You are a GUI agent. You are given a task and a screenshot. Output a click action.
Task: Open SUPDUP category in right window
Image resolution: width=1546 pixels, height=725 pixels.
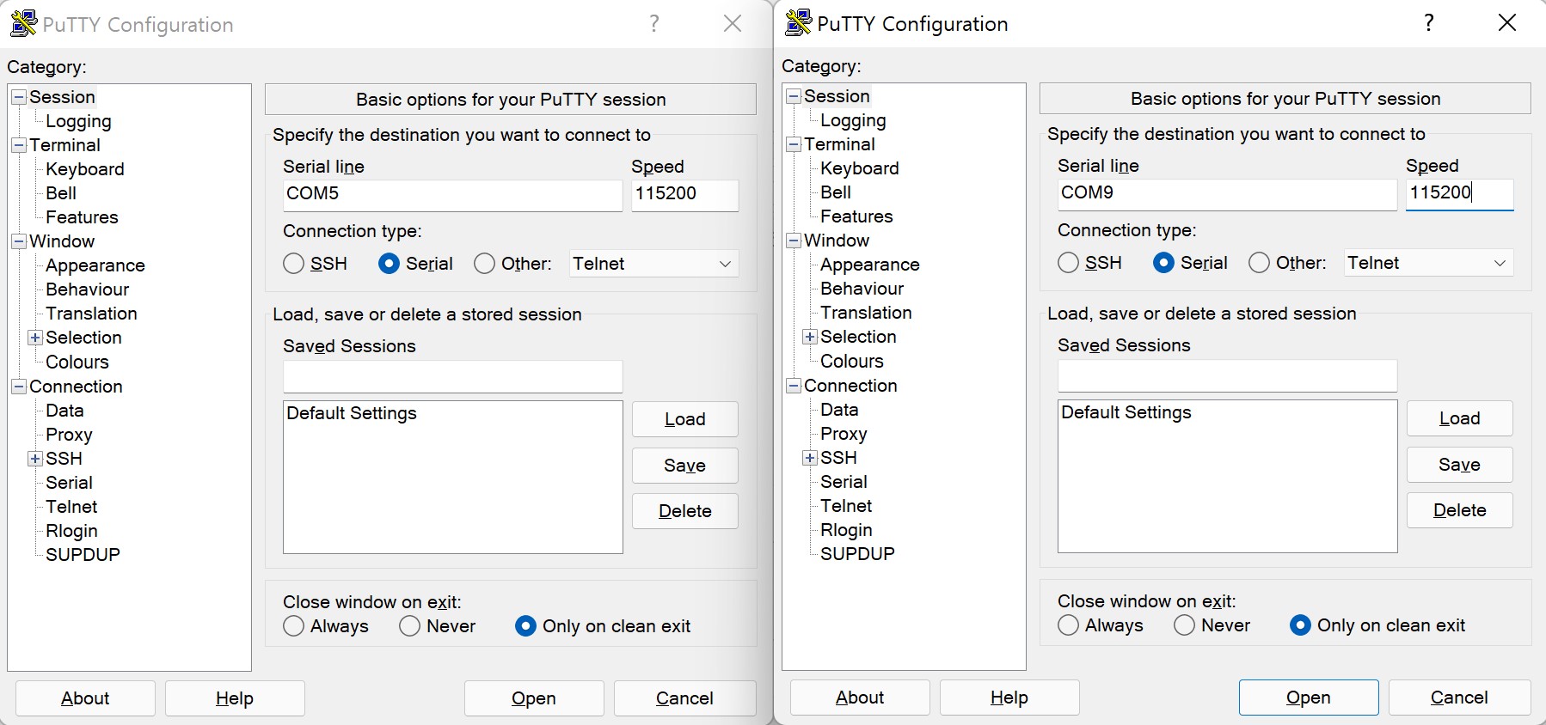coord(857,554)
